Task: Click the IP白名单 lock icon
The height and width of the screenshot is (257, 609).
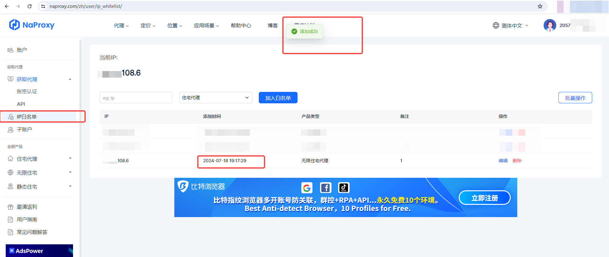Action: 10,117
